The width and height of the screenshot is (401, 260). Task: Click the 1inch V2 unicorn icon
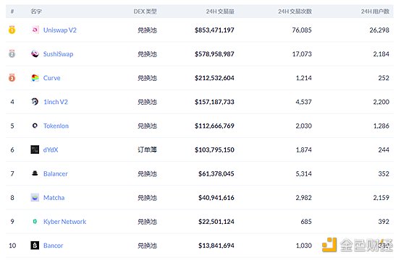[x=35, y=102]
